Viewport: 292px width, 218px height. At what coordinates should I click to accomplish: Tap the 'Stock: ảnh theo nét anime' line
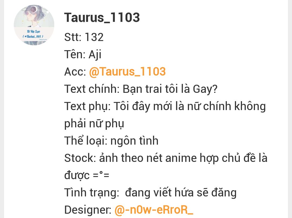(x=166, y=158)
